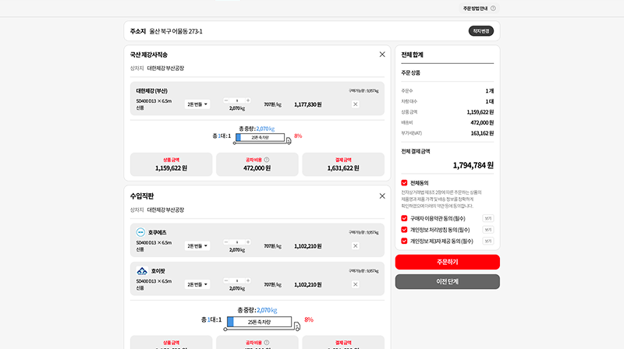
Task: Close the 수입직판 section
Action: (x=382, y=196)
